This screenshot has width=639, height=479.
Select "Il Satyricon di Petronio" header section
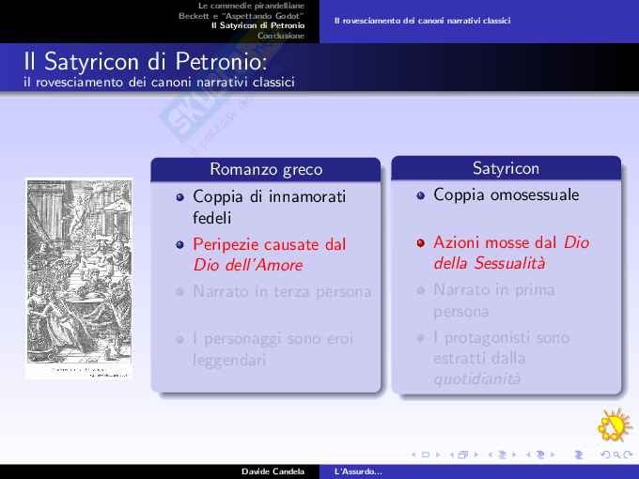[257, 25]
